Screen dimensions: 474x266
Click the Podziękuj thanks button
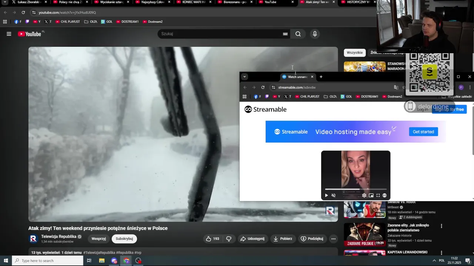point(312,239)
